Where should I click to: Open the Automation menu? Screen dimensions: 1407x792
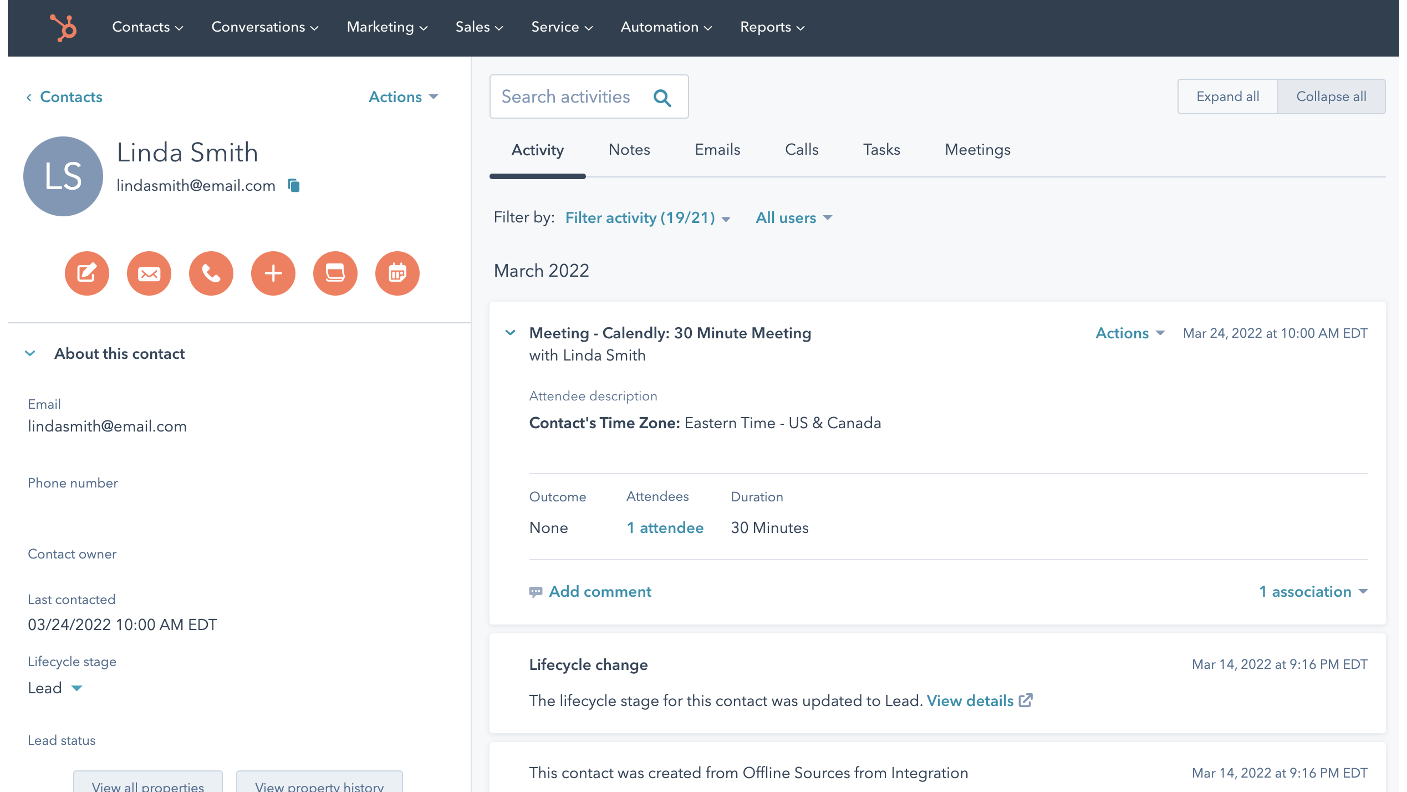coord(666,27)
